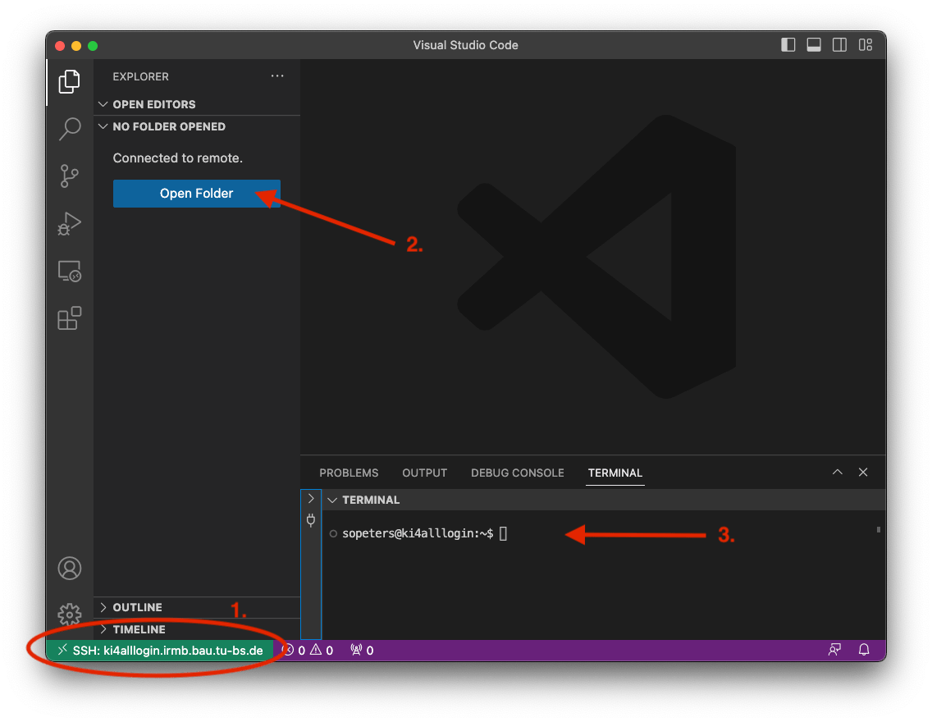Switch to the OUTPUT tab

click(424, 473)
